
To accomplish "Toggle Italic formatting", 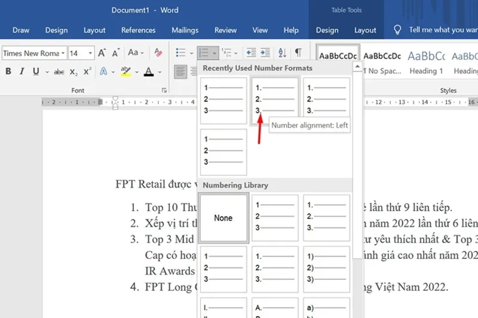I will coord(23,72).
